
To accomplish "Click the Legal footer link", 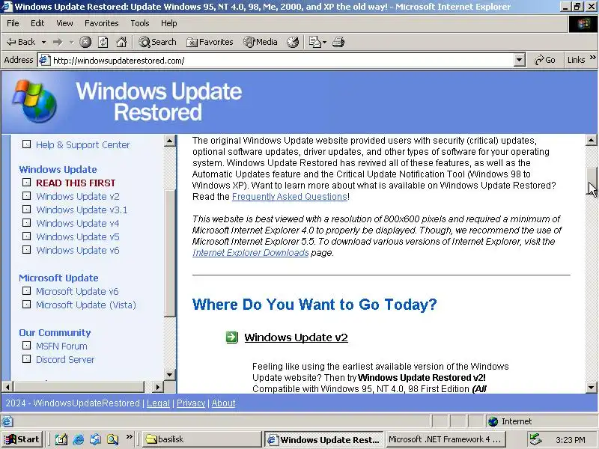I will click(158, 403).
